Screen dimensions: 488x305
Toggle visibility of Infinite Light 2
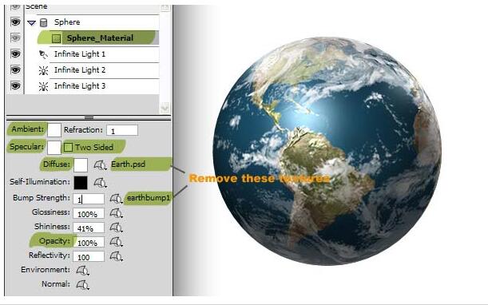click(x=15, y=69)
